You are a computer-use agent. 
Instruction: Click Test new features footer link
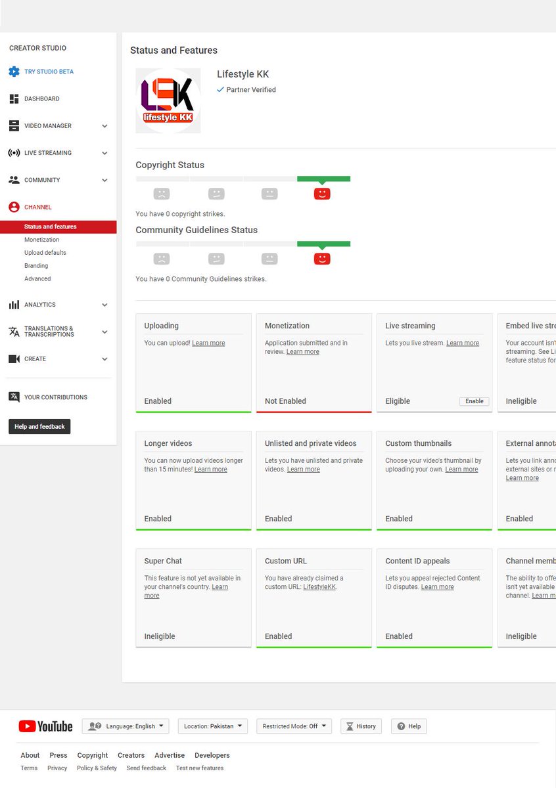coord(200,768)
